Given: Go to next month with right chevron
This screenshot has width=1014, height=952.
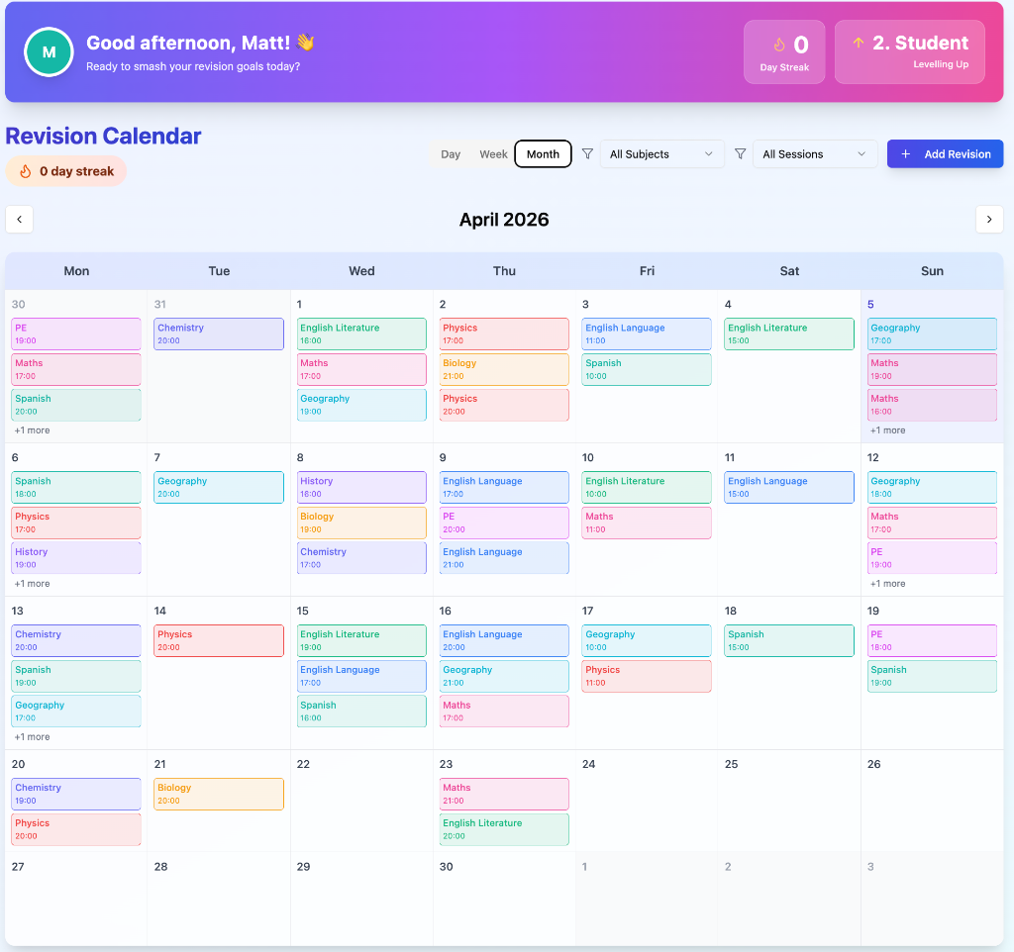Looking at the screenshot, I should point(989,219).
